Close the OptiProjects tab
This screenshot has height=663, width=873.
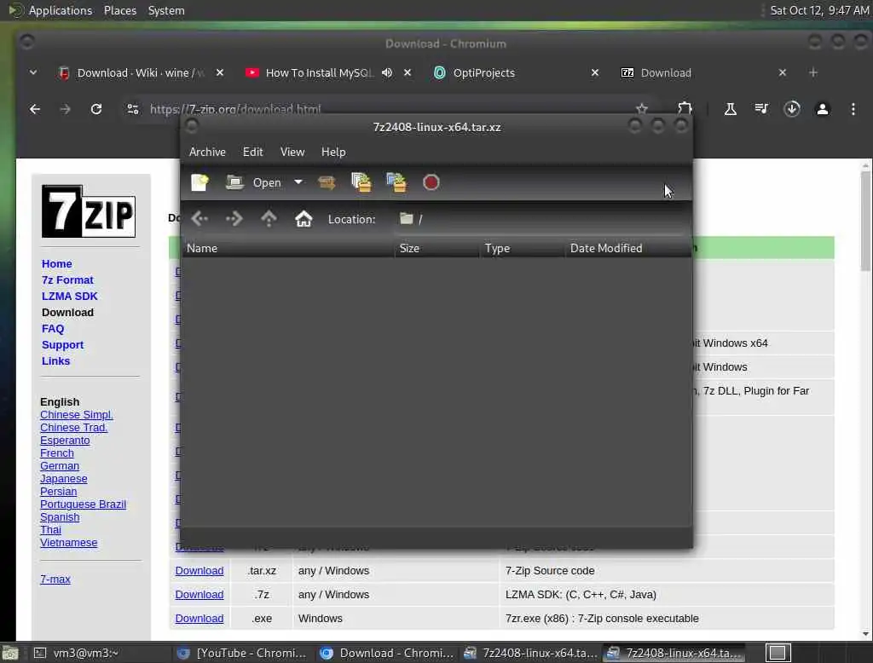594,73
